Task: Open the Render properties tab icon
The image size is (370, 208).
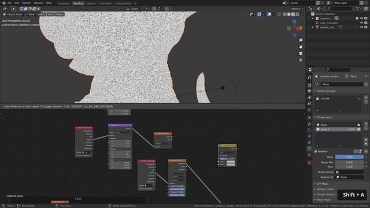Action: click(309, 85)
